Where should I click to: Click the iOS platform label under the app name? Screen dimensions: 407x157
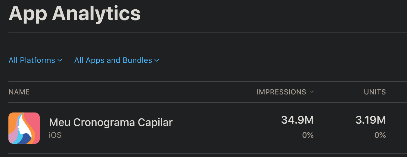(x=55, y=135)
